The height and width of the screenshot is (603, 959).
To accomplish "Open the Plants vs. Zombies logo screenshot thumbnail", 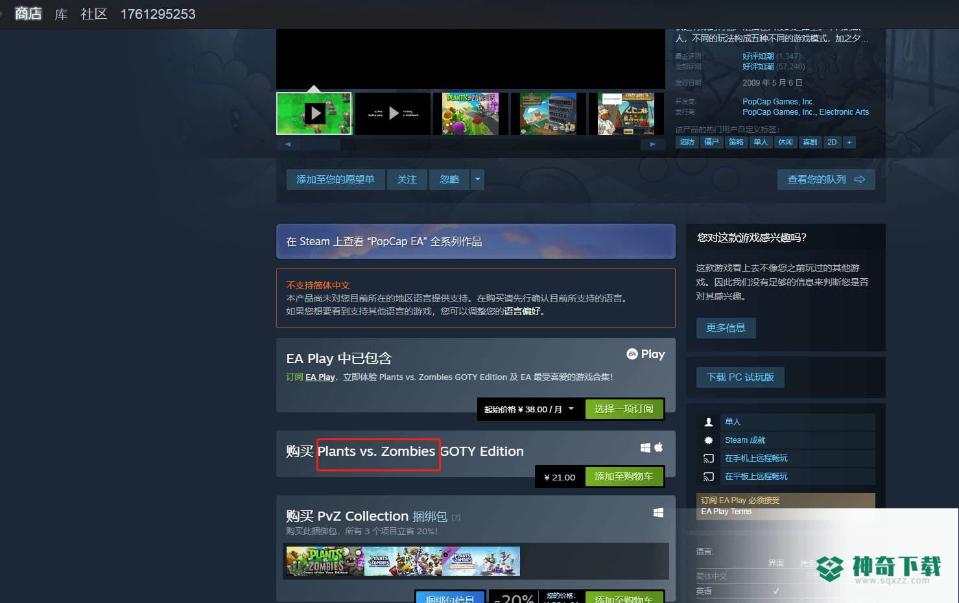I will [471, 113].
